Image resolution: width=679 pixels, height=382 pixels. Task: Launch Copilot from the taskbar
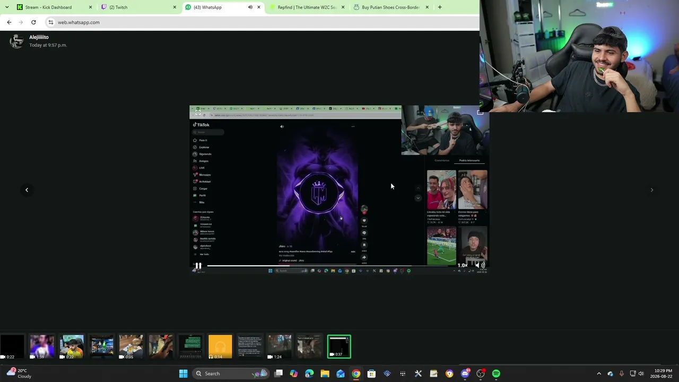294,374
